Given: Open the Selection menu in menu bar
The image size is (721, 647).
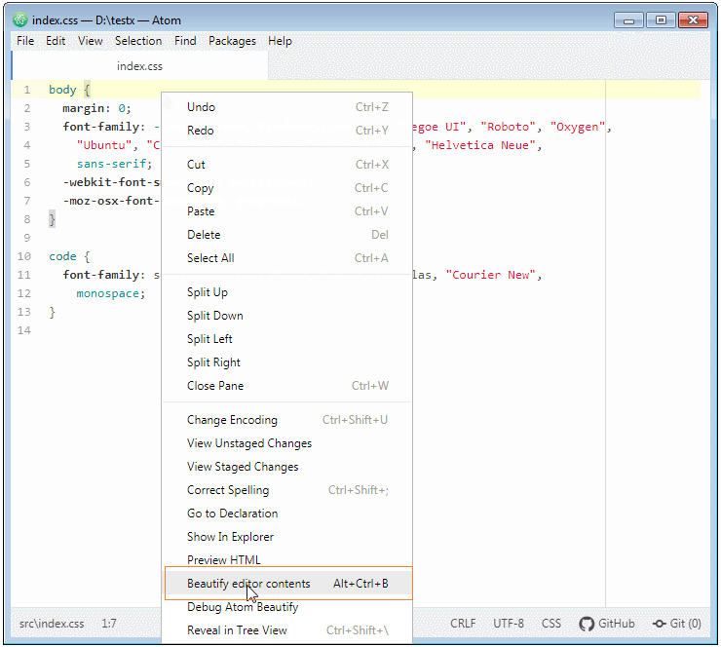Looking at the screenshot, I should [x=138, y=41].
